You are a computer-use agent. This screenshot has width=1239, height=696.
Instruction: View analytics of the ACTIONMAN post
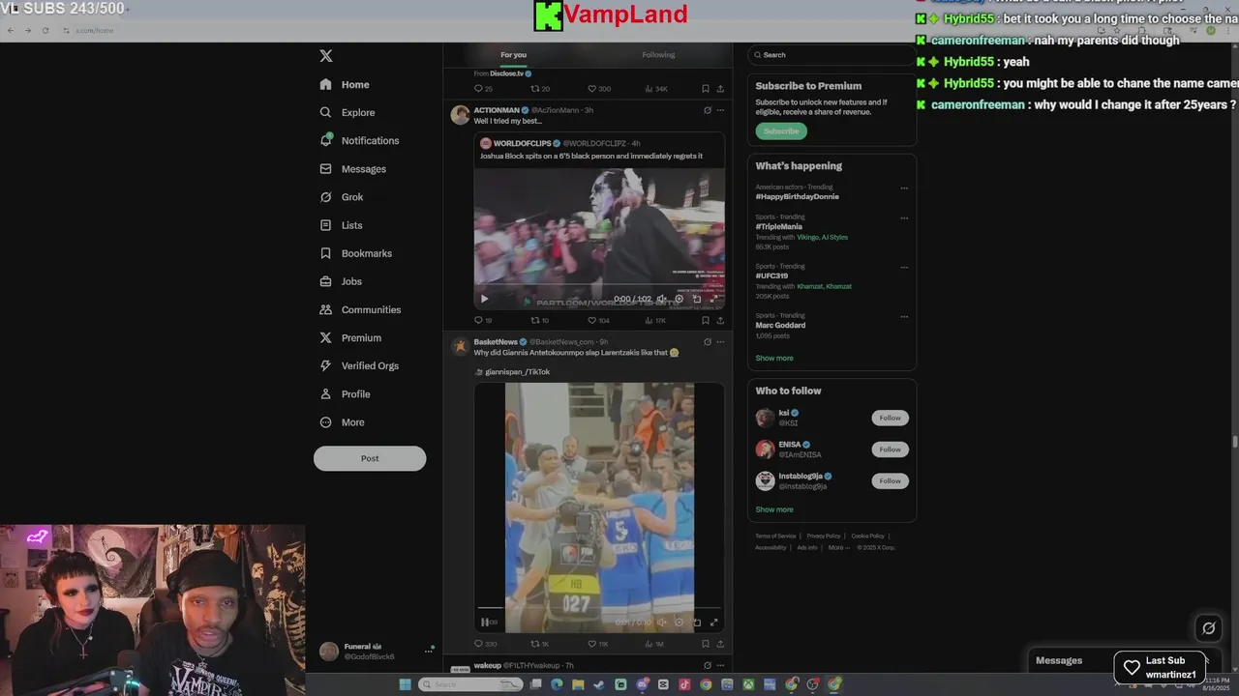650,320
